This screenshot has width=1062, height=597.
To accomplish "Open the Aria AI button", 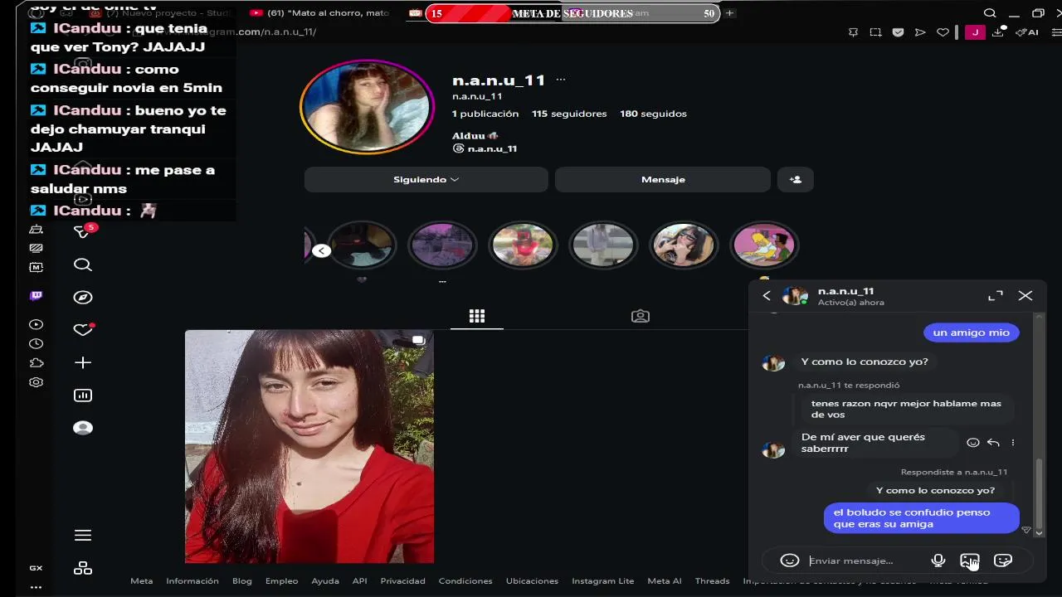I will 1027,32.
